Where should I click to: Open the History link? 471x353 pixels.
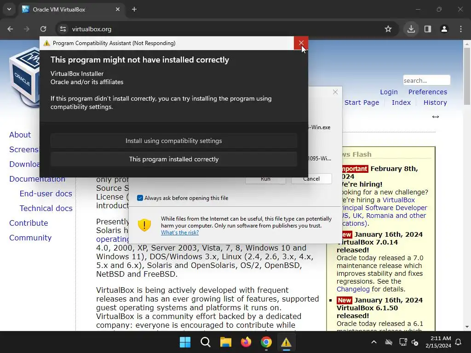pyautogui.click(x=435, y=102)
